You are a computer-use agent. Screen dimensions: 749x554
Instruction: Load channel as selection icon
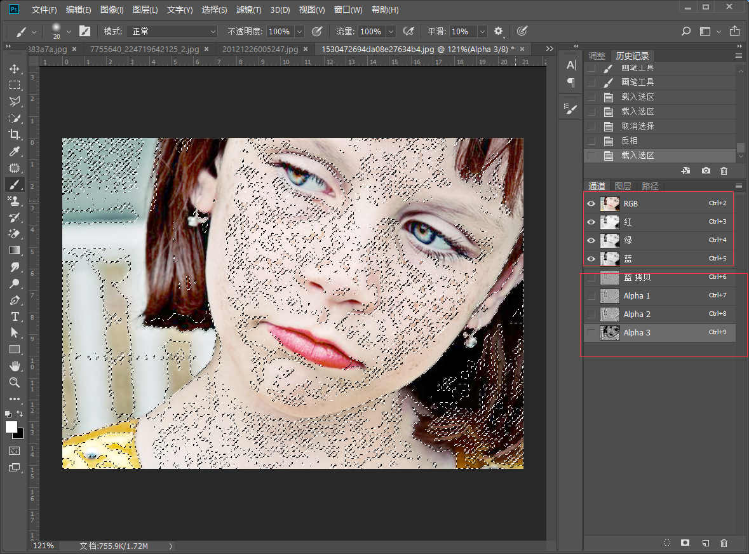667,543
